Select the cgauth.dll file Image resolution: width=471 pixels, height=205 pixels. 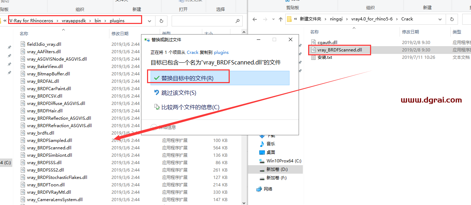point(327,43)
